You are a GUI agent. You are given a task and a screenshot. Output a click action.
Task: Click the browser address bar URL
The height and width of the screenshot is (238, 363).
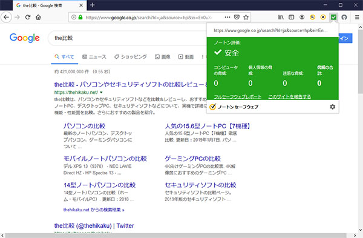pos(148,18)
